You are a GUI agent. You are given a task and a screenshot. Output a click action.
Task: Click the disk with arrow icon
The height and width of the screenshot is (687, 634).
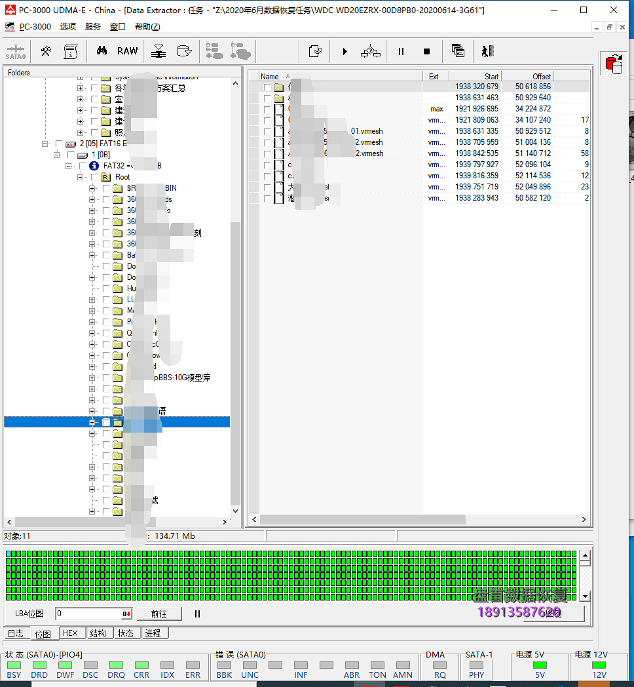pyautogui.click(x=184, y=51)
